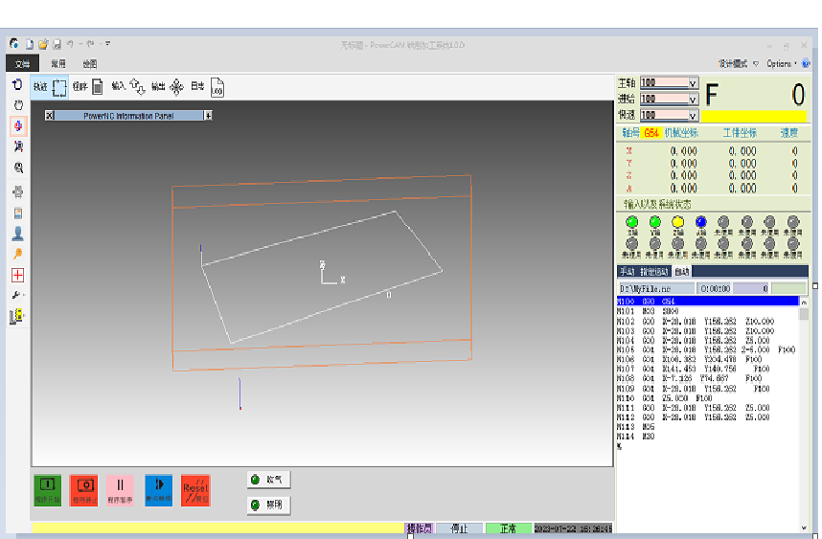Open the wrench tool dropdown in sidebar
The width and height of the screenshot is (822, 539).
pos(18,295)
